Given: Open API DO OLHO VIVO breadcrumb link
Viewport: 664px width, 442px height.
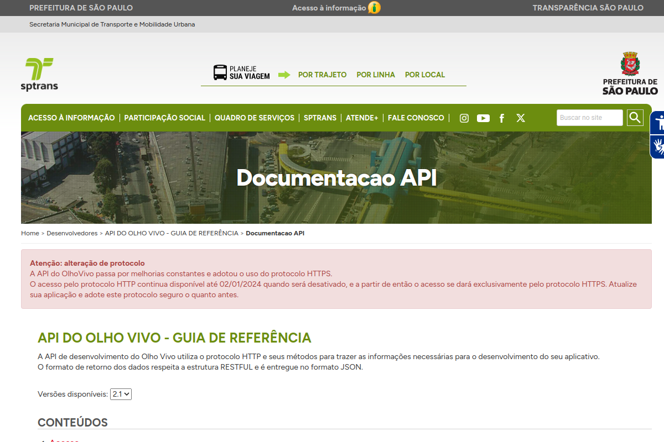Looking at the screenshot, I should (x=172, y=233).
